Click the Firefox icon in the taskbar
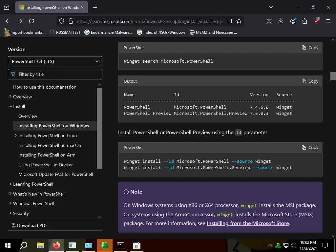 (x=56, y=245)
